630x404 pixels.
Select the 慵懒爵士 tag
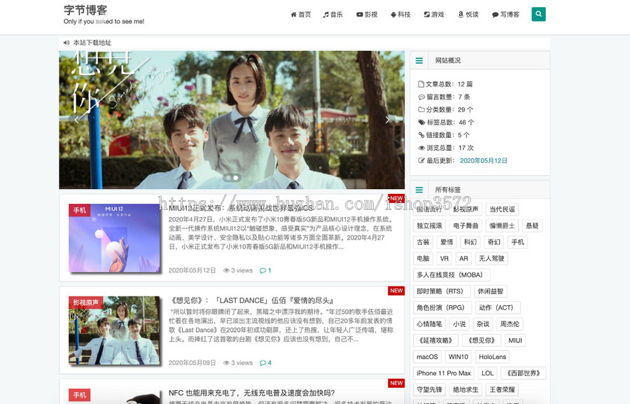pyautogui.click(x=502, y=226)
